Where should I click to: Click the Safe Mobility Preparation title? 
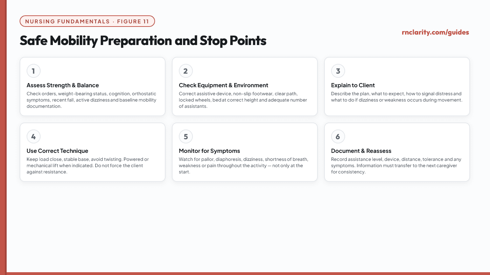pyautogui.click(x=143, y=41)
